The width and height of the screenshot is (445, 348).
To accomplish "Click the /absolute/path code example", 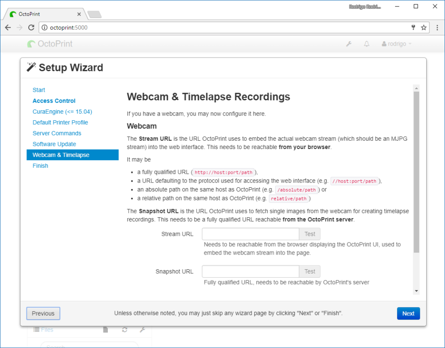I will pyautogui.click(x=296, y=190).
